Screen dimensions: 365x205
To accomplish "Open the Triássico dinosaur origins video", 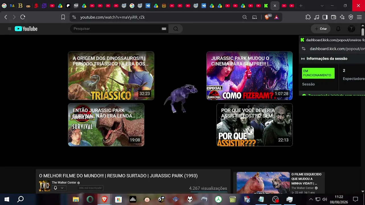I will tap(111, 76).
